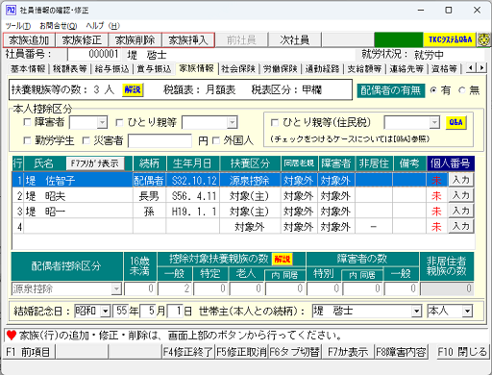Screen dimensions: 492x375
Task: Enable the 災害者 checkbox
Action: coord(86,140)
